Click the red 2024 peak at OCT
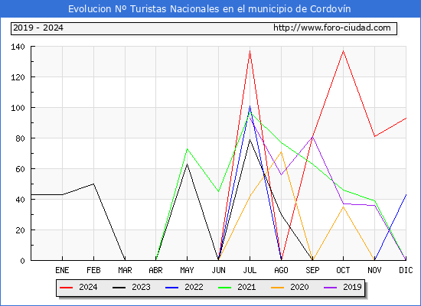Image resolution: width=421 pixels, height=306 pixels. click(343, 51)
